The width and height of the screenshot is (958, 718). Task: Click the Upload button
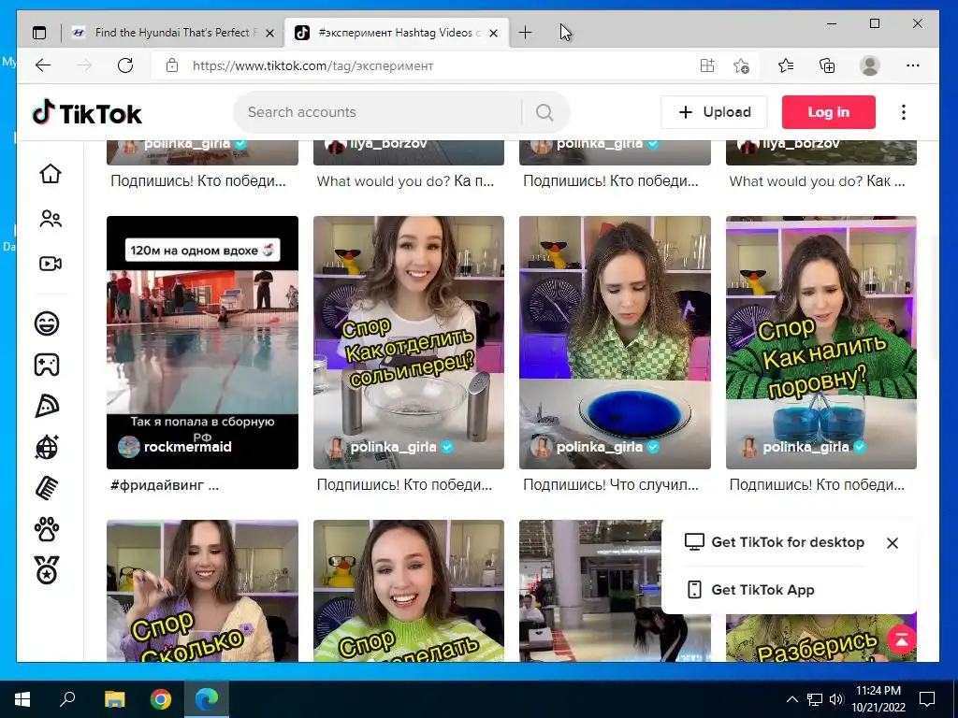tap(714, 112)
